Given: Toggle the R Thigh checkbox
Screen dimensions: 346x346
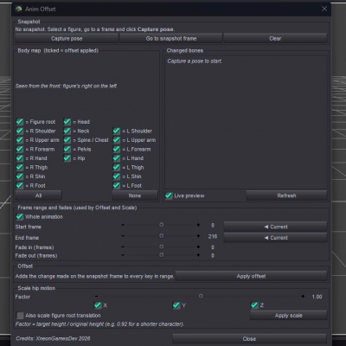Looking at the screenshot, I should click(20, 167).
